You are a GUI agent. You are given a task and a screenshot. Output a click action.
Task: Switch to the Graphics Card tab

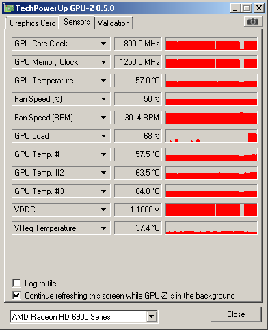click(33, 23)
